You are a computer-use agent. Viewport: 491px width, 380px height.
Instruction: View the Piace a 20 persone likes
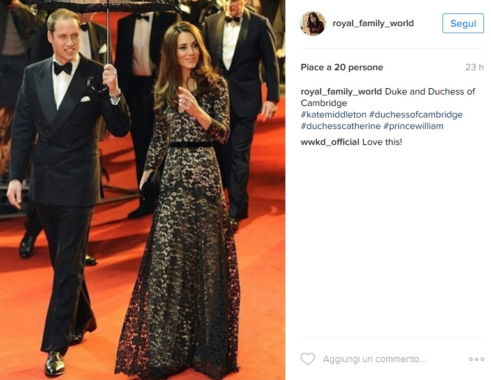[x=342, y=67]
